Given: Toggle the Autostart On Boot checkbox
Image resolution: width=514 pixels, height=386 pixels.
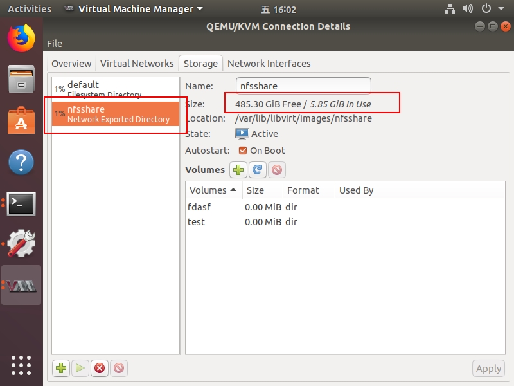Looking at the screenshot, I should [x=243, y=151].
